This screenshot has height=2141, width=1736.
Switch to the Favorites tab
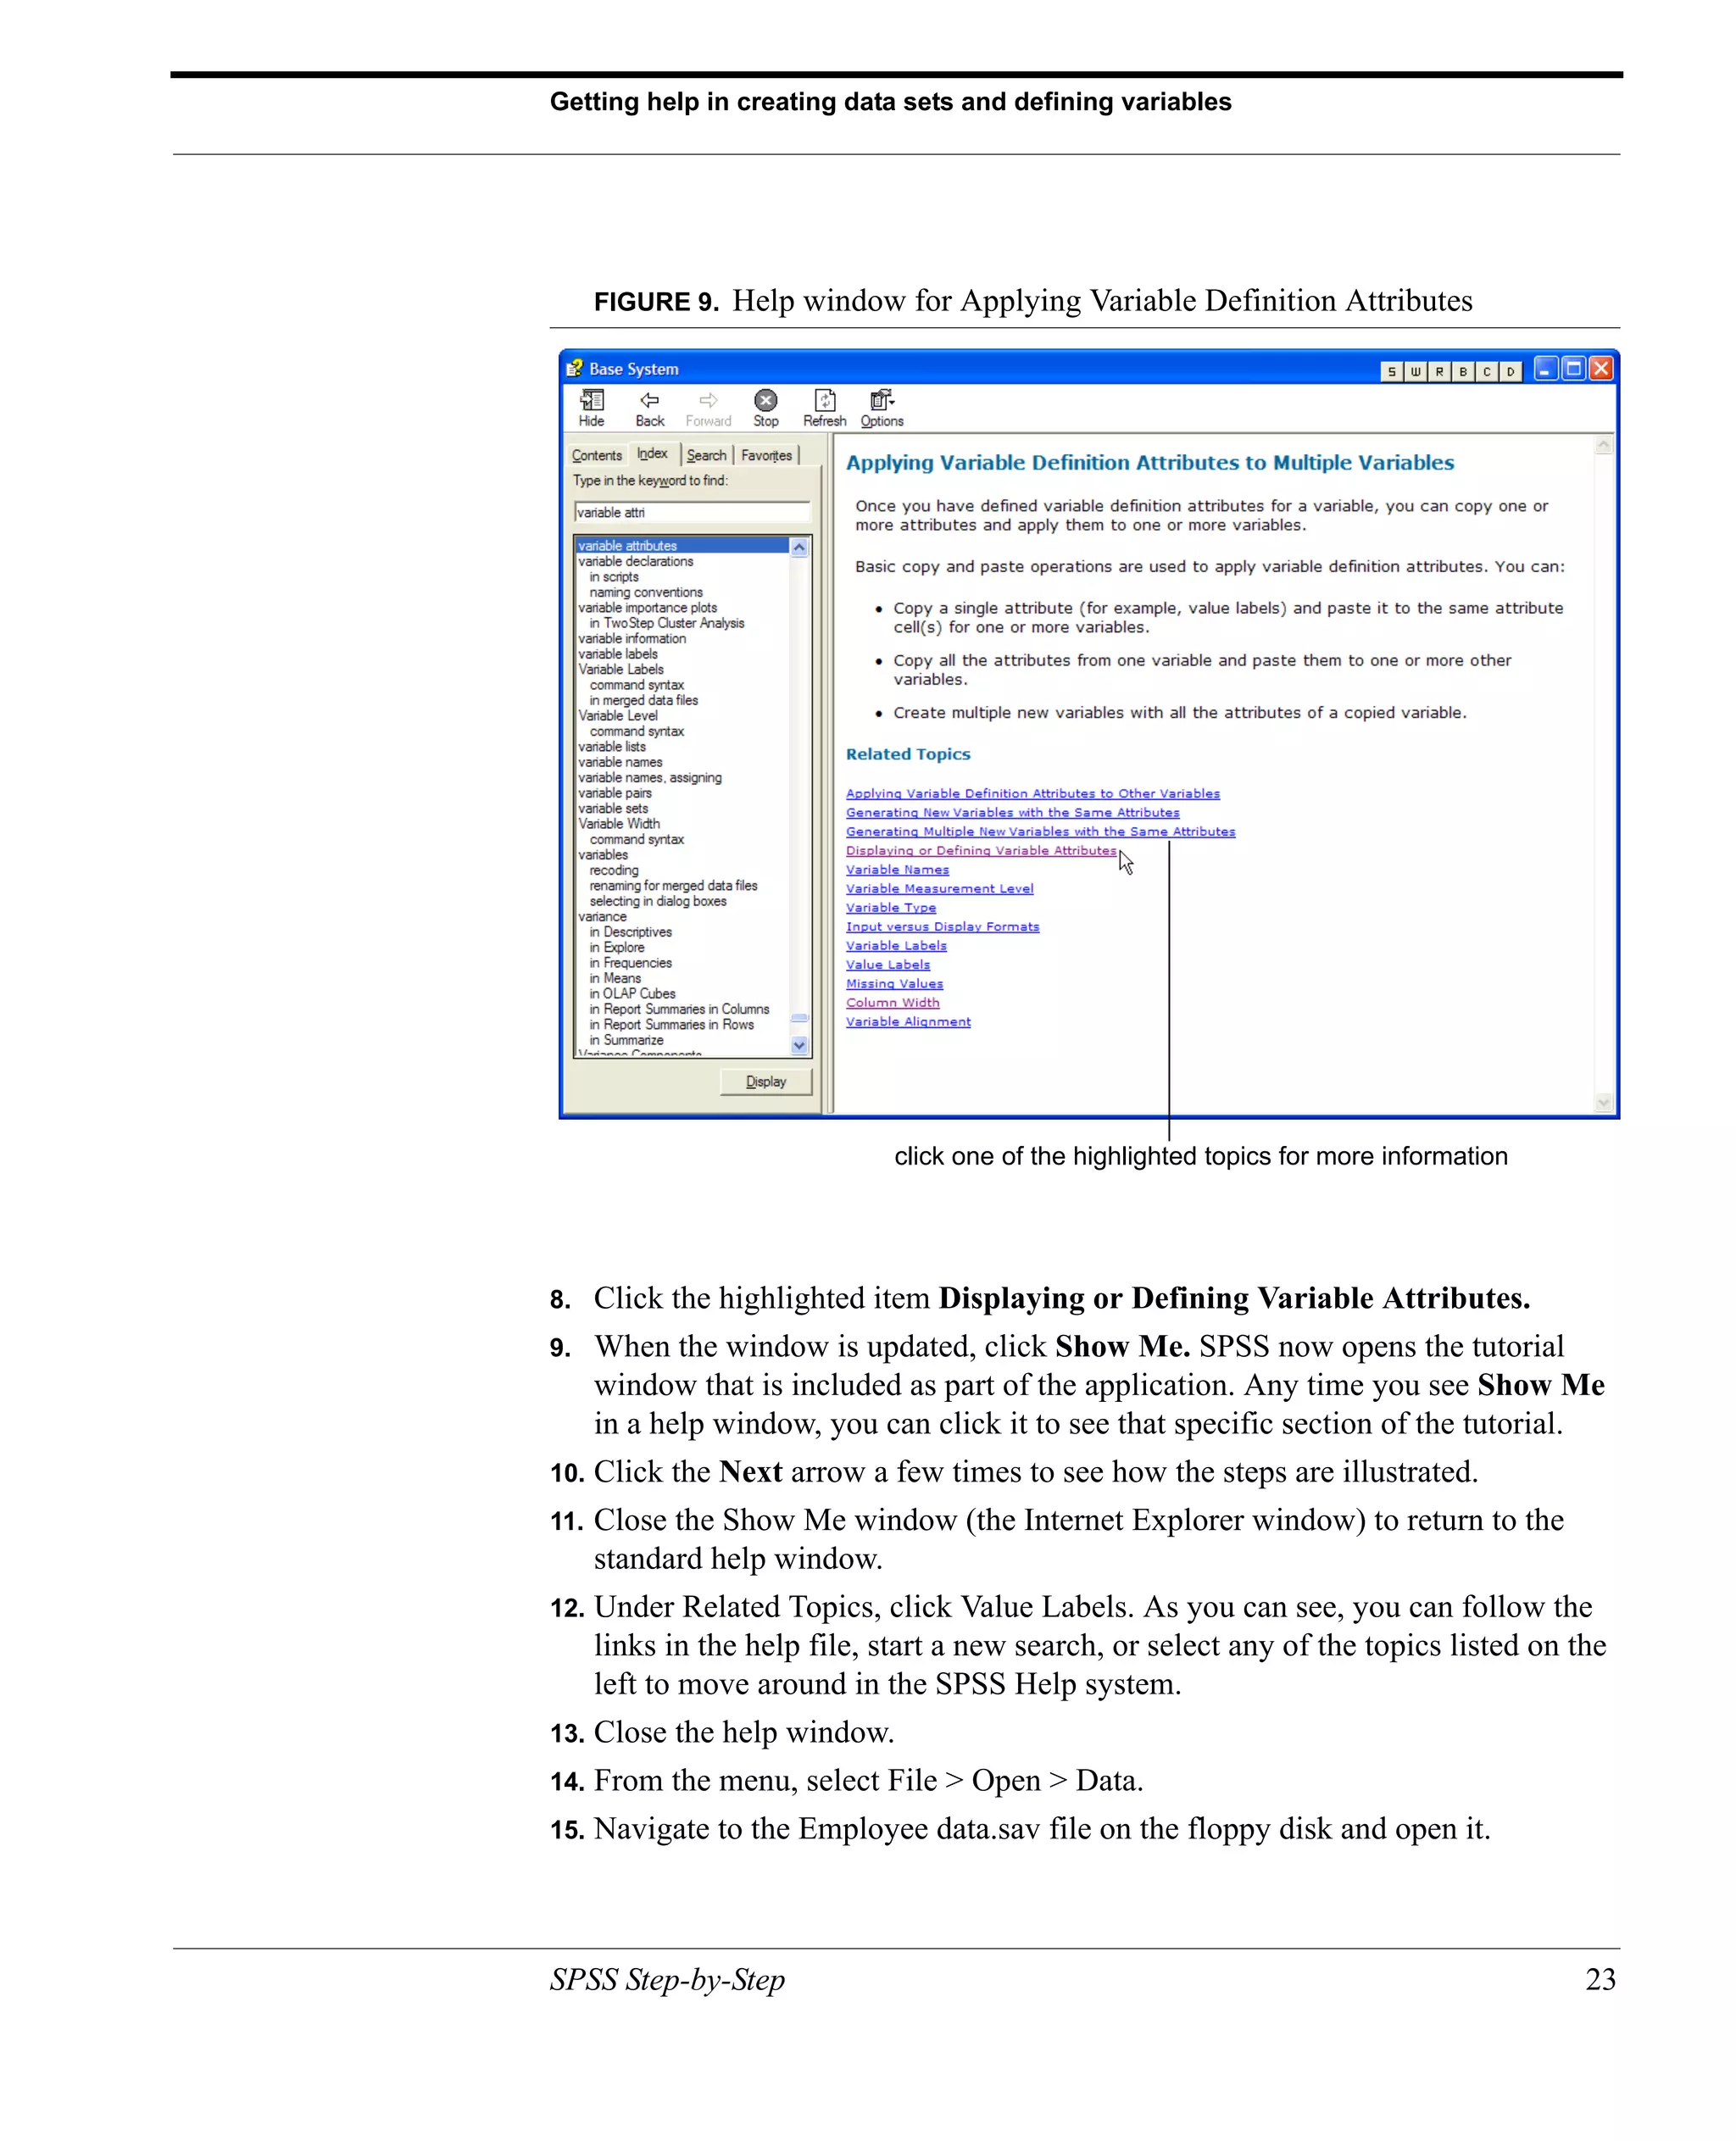tap(766, 455)
